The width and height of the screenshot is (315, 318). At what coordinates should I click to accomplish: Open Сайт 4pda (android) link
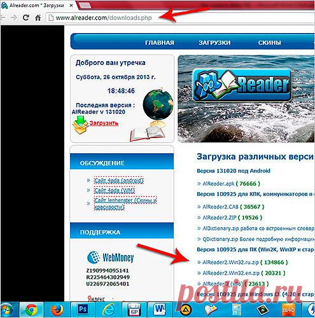[118, 181]
